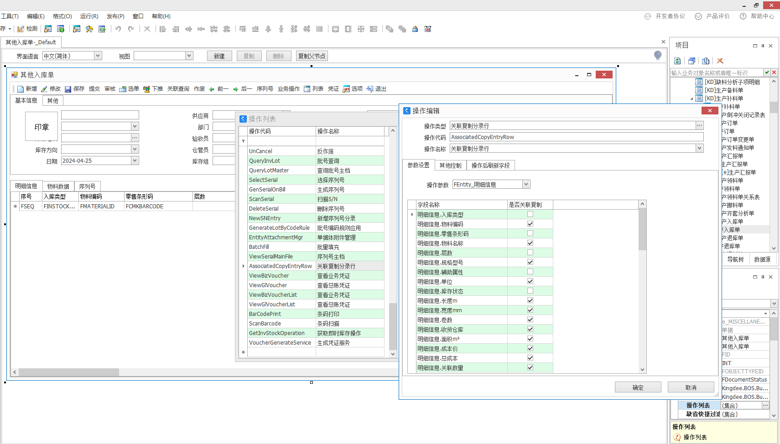Click the green 前一 previous arrow

[x=212, y=89]
